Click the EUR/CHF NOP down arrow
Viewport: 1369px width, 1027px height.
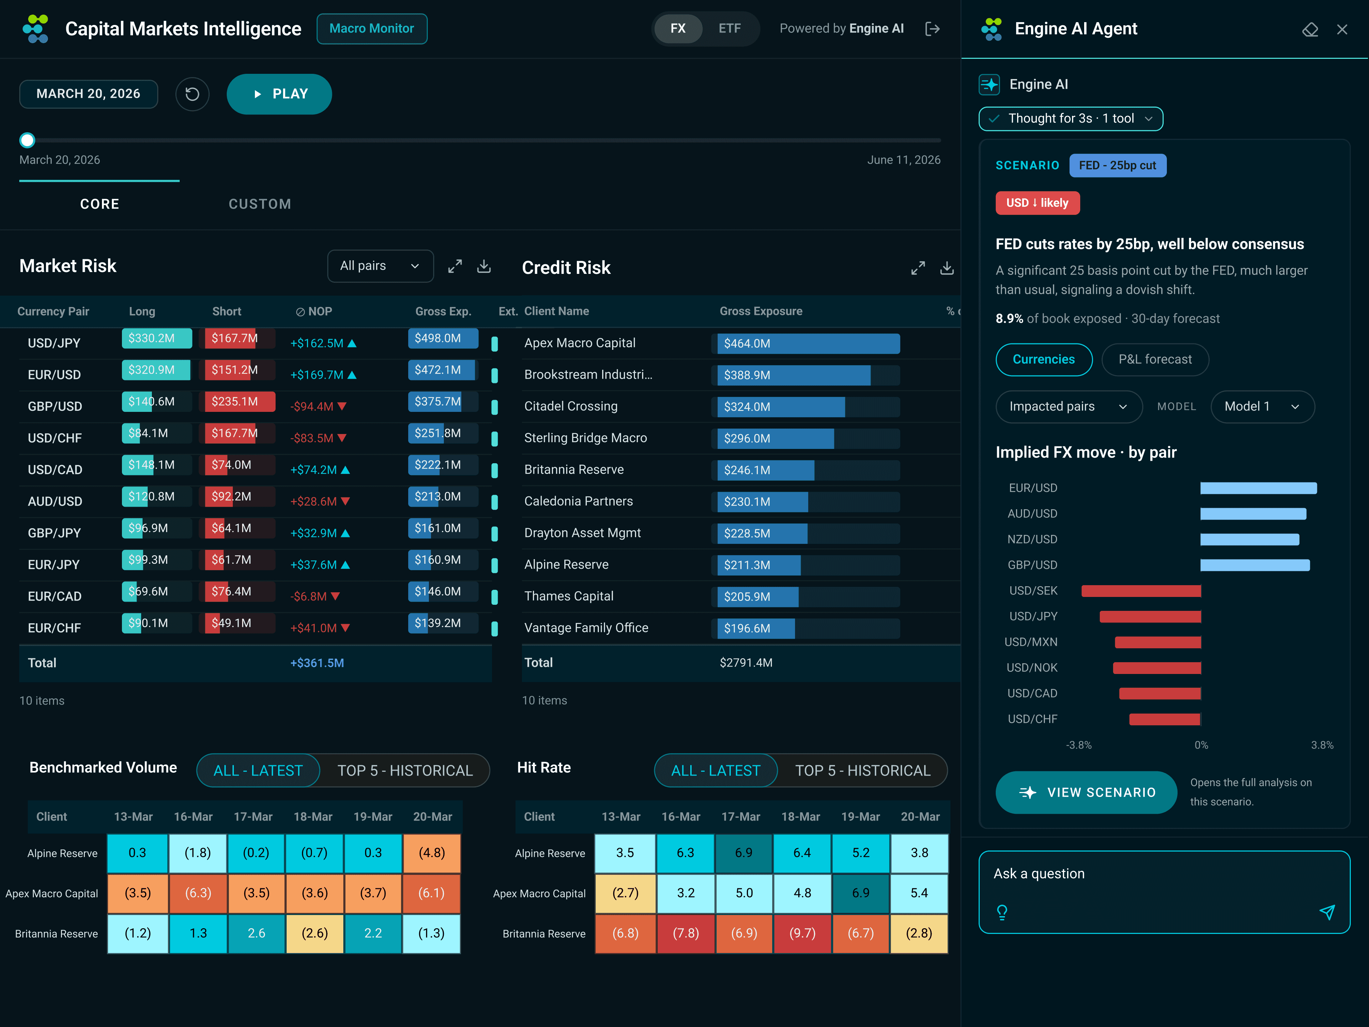(x=345, y=628)
